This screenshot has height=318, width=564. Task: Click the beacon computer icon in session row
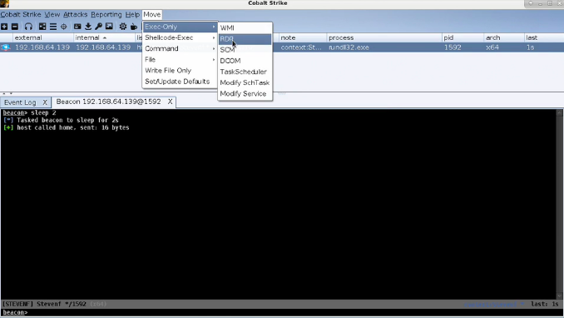click(6, 47)
